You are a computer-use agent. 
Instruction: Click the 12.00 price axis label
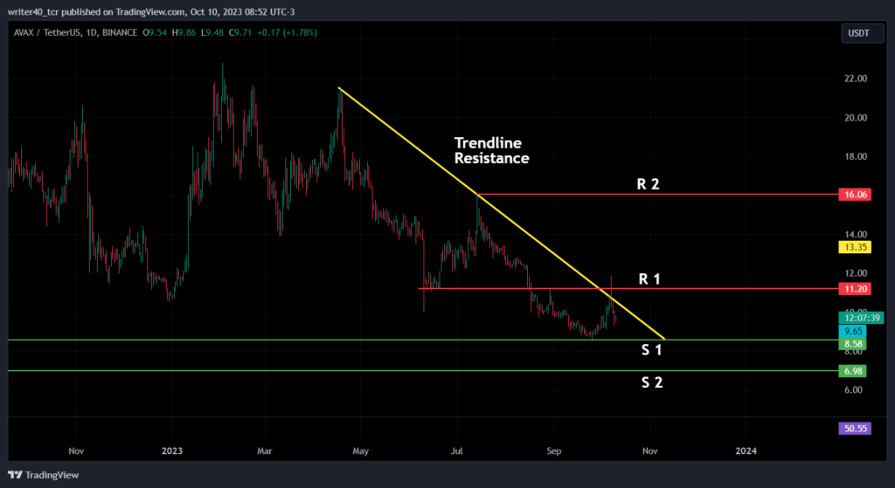tap(857, 273)
